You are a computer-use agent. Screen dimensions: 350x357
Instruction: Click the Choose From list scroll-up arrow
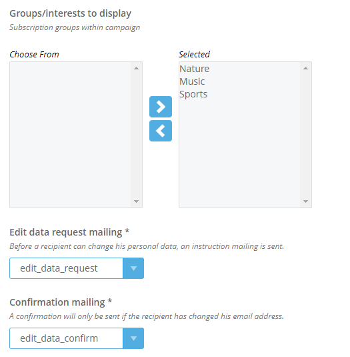pyautogui.click(x=136, y=68)
